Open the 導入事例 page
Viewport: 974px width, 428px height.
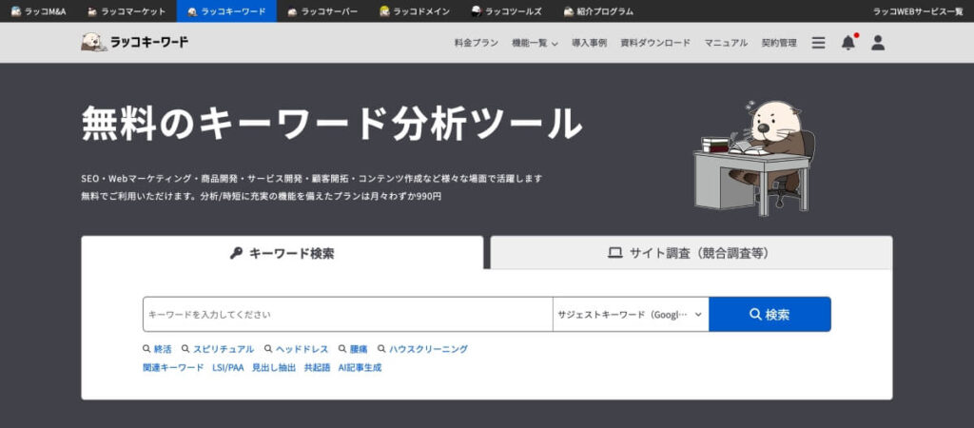[590, 43]
